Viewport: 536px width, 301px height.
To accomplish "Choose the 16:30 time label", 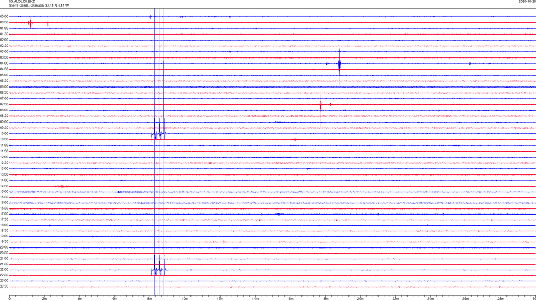I will (x=4, y=208).
